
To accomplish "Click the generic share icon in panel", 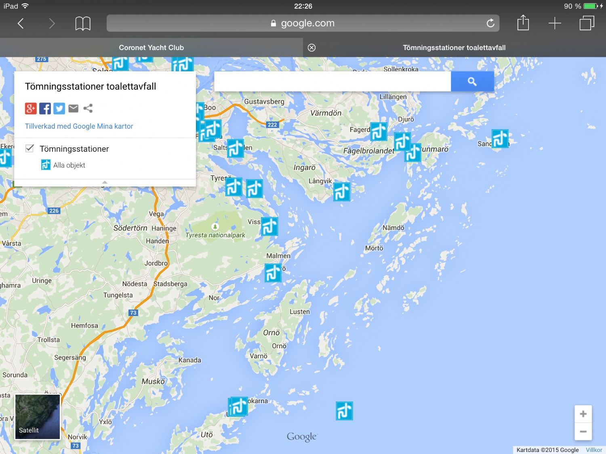I will click(x=88, y=108).
